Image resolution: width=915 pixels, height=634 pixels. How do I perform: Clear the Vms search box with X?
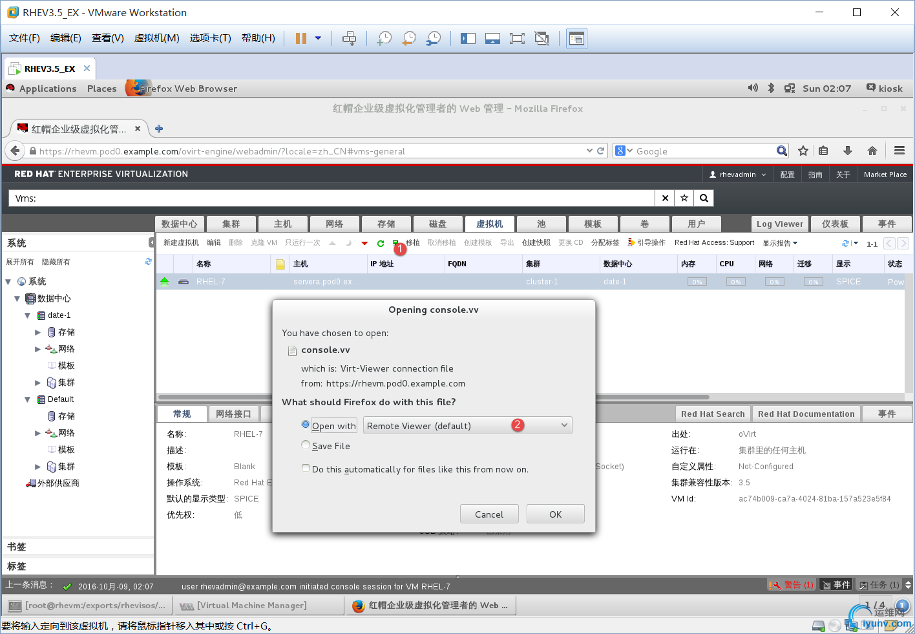click(665, 198)
